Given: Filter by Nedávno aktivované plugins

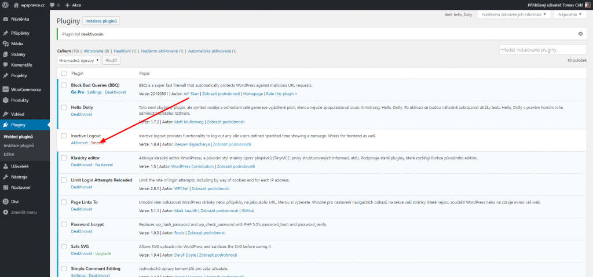Looking at the screenshot, I should [160, 51].
